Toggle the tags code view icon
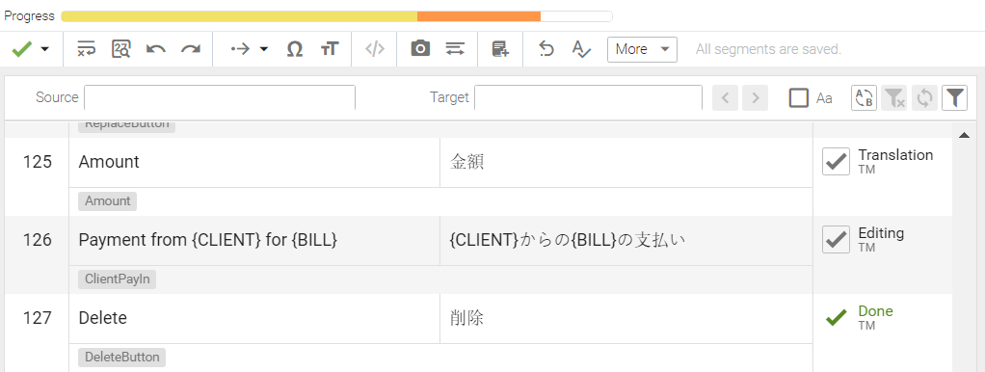 (374, 49)
